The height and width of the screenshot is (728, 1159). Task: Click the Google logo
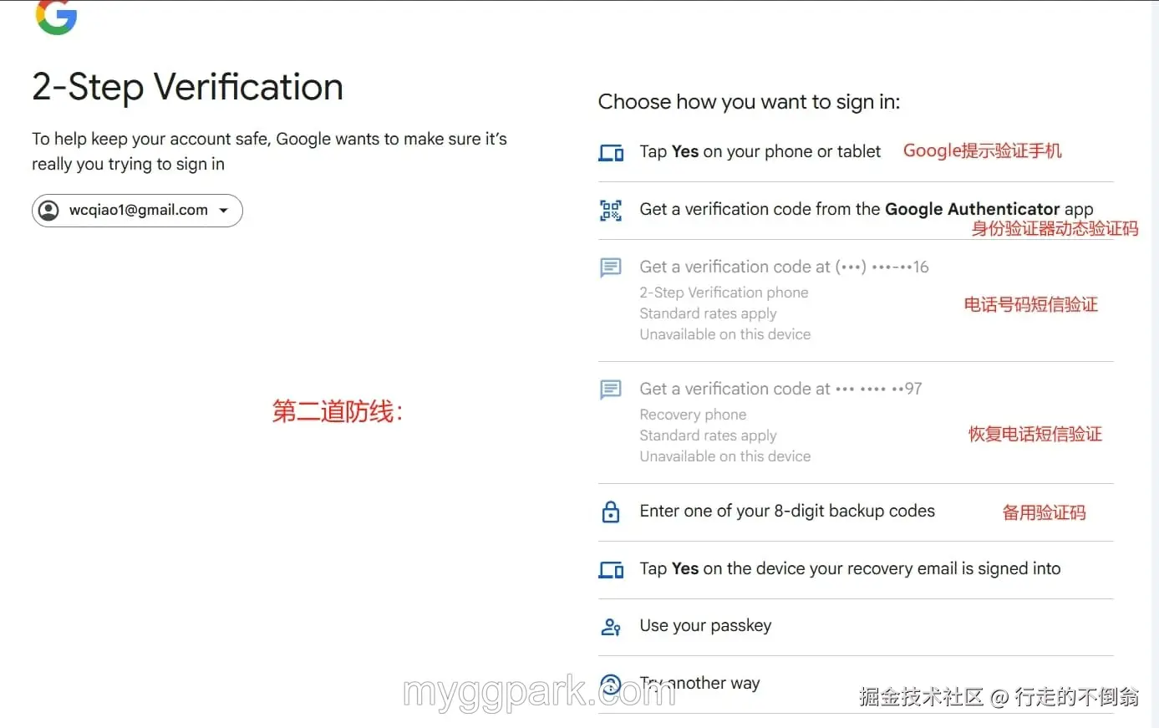(56, 17)
